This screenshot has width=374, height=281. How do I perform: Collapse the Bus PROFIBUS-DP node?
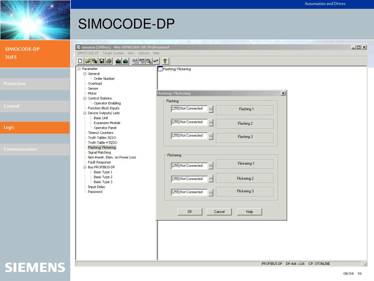[85, 167]
